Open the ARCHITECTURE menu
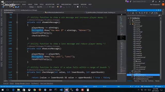Image resolution: width=165 pixels, height=92 pixels. (50, 4)
